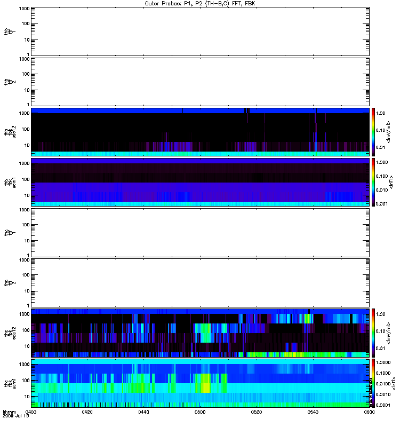This screenshot has width=400, height=427.
Task: Click the 100 y-axis label of the thb fff 2 panel
Action: click(26, 74)
